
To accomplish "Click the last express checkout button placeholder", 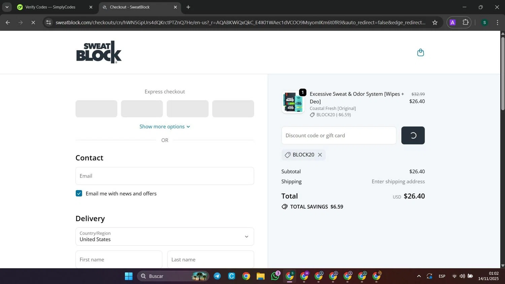I will coord(233,109).
